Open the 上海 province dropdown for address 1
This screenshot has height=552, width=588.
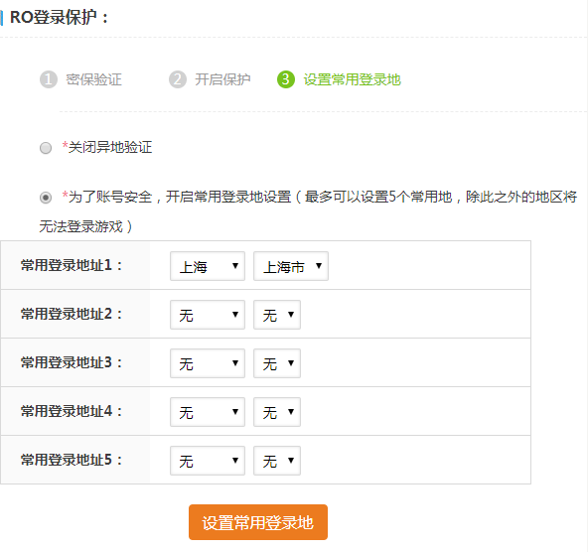click(208, 266)
